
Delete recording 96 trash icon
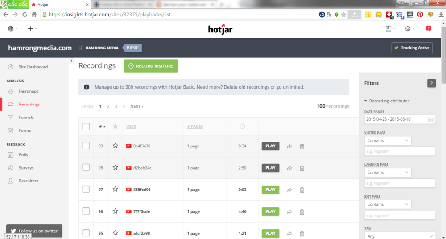[x=302, y=212]
